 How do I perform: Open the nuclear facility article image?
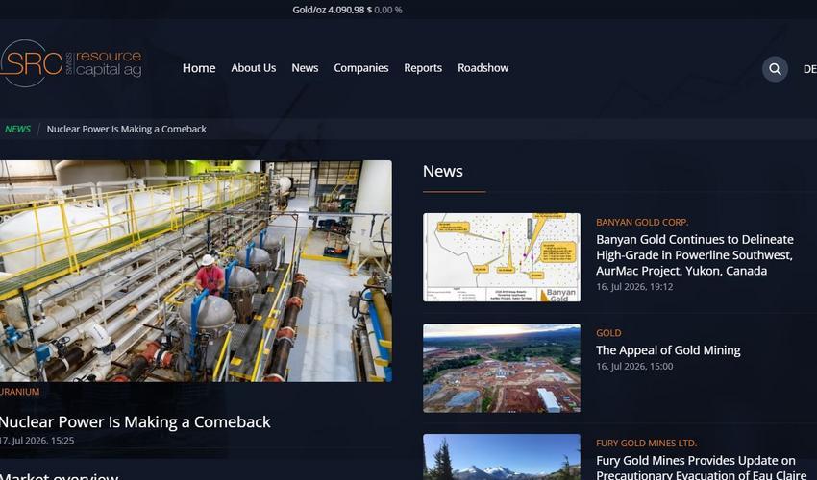[196, 271]
